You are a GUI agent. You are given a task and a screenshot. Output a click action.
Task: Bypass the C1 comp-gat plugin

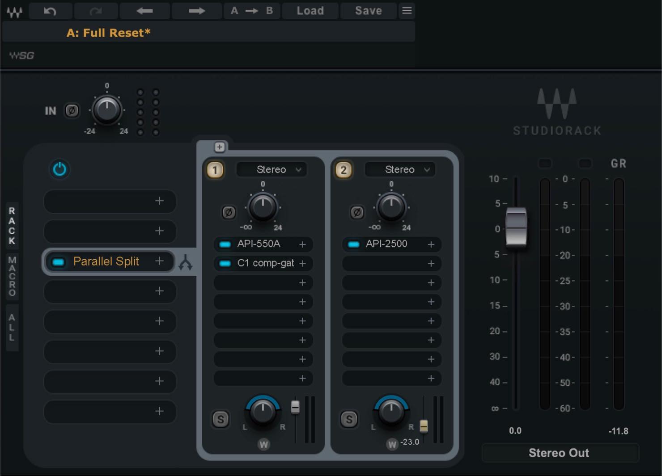pyautogui.click(x=225, y=264)
